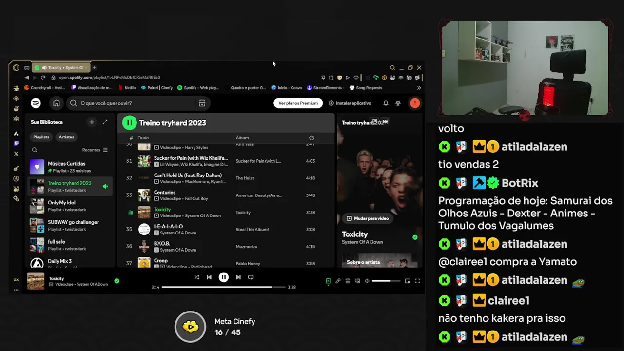The image size is (624, 351).
Task: Open Crunchyroll bookmark
Action: (44, 88)
